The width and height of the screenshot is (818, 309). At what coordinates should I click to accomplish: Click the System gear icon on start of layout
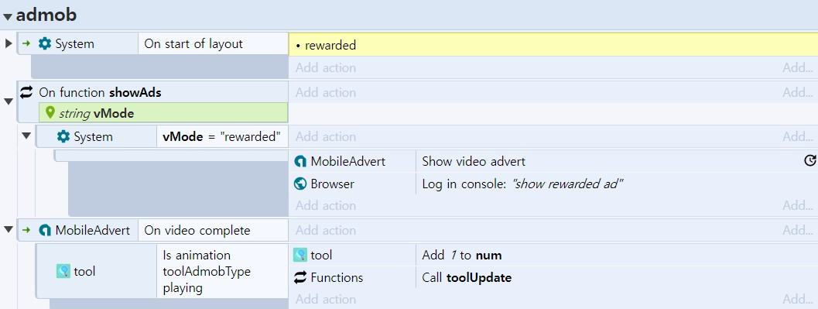(45, 44)
